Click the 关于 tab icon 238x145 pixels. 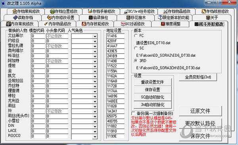[x=208, y=17]
